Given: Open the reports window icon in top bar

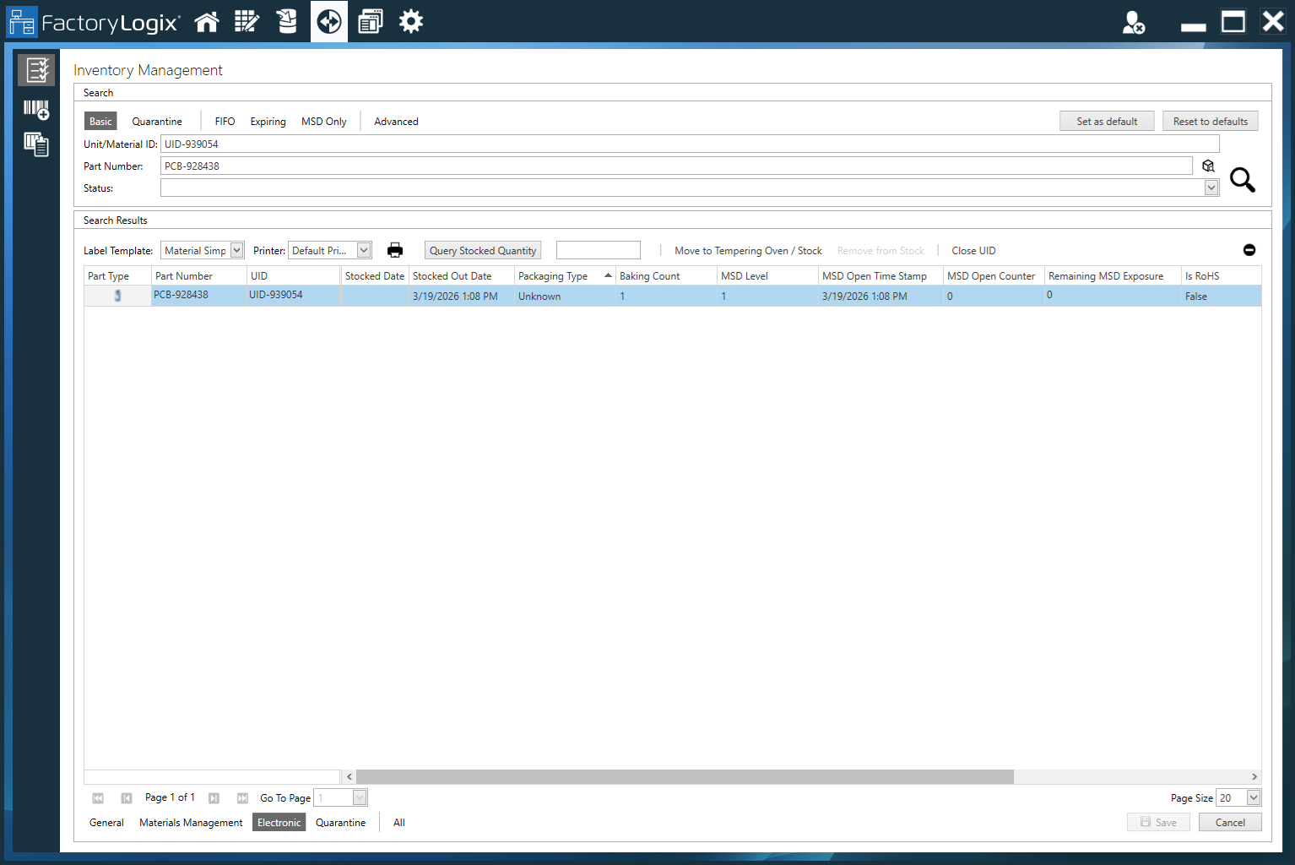Looking at the screenshot, I should (x=370, y=21).
